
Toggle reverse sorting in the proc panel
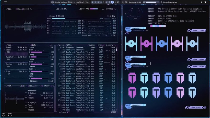(x=92, y=45)
